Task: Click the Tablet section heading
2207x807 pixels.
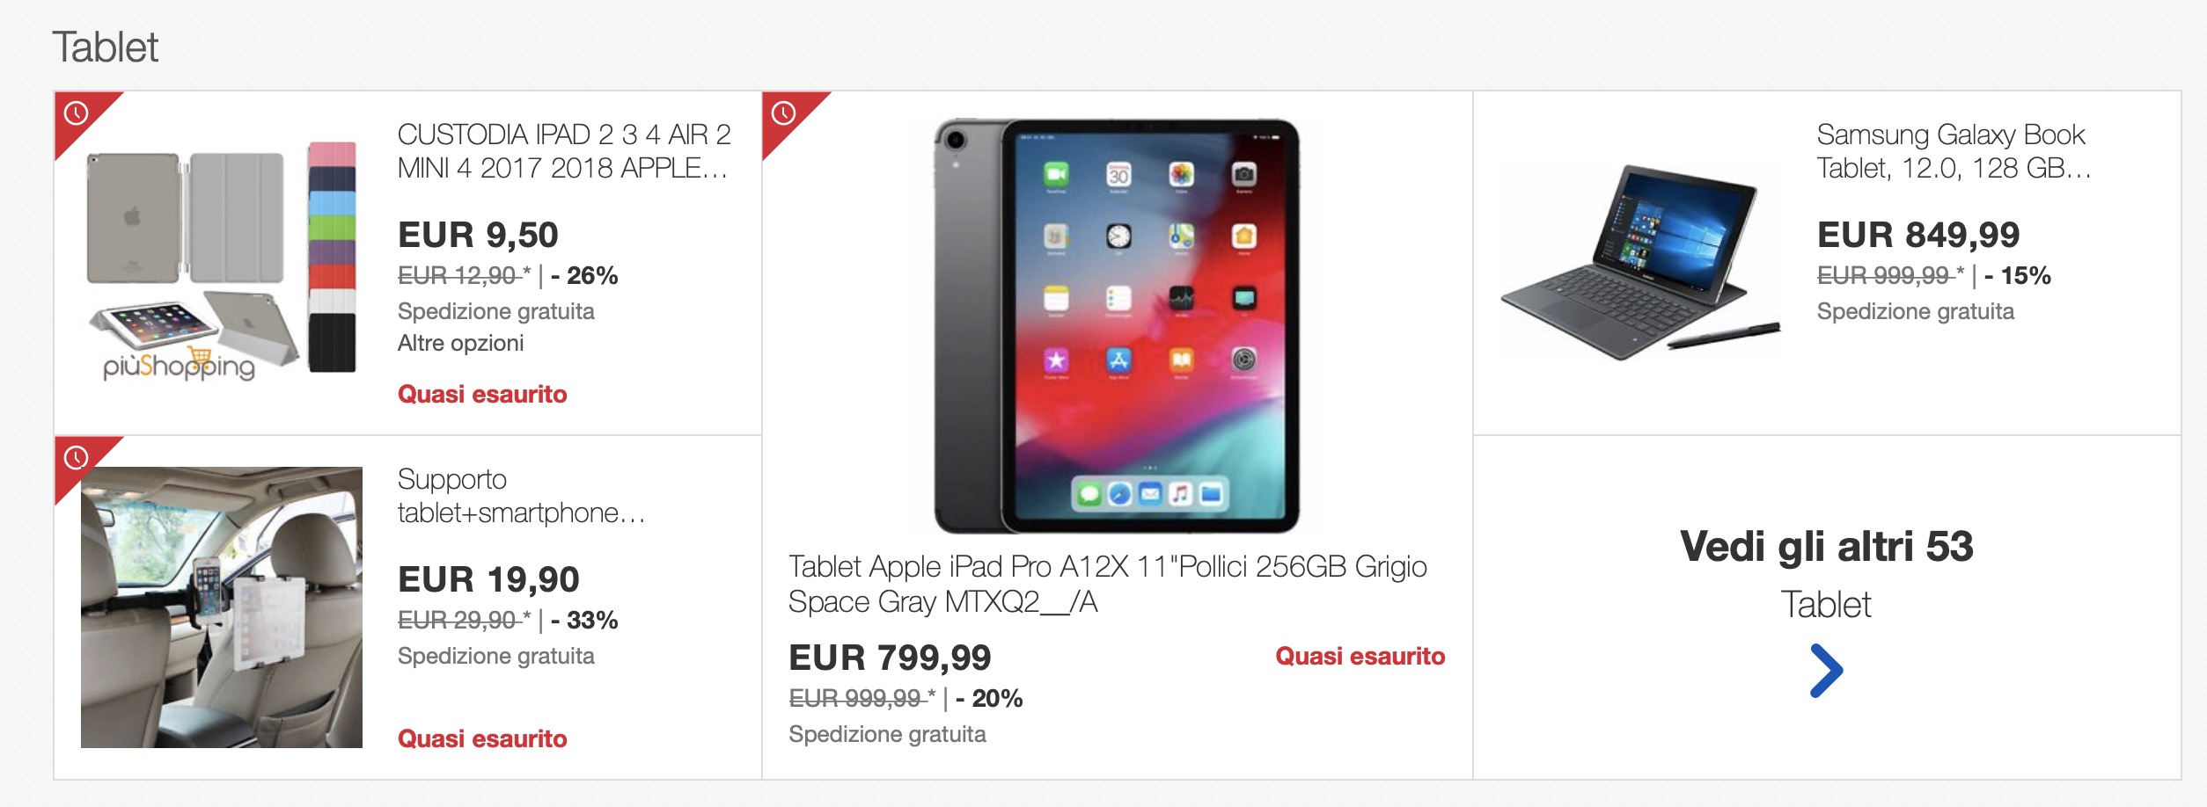Action: point(106,47)
